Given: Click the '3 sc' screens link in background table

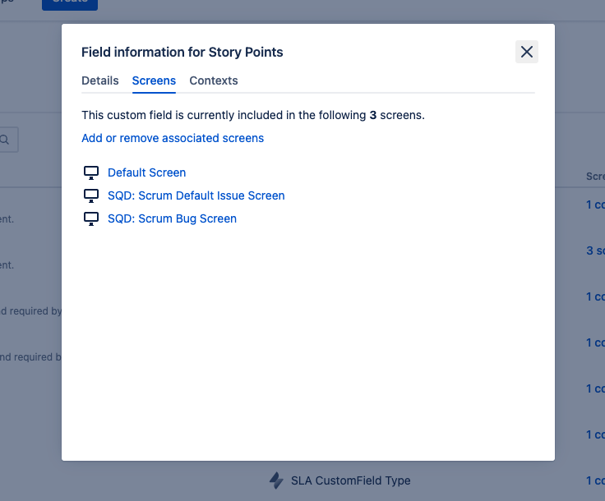Looking at the screenshot, I should pos(595,250).
